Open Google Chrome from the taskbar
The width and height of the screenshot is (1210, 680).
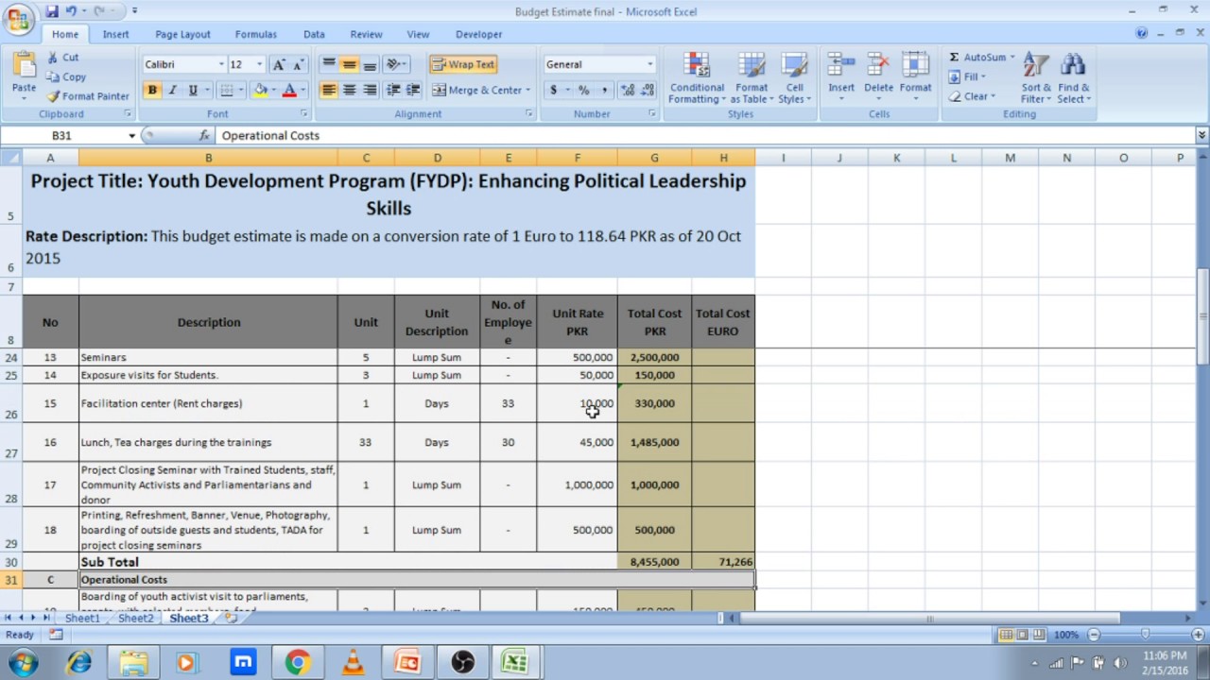click(298, 662)
